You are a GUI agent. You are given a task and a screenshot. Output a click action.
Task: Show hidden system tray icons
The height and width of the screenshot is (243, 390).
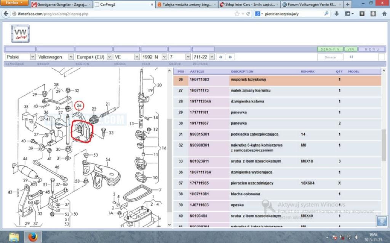point(327,238)
